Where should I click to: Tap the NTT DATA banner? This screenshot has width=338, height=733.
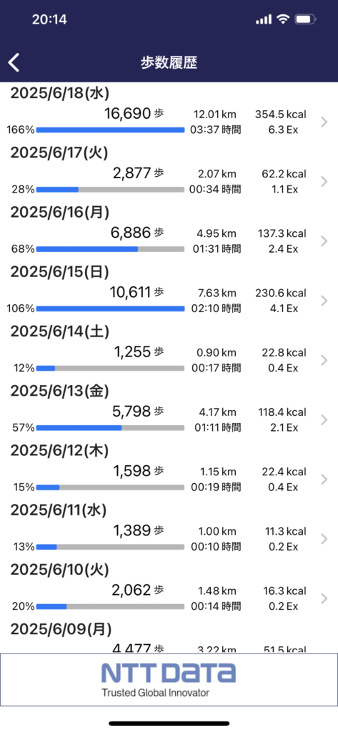169,679
